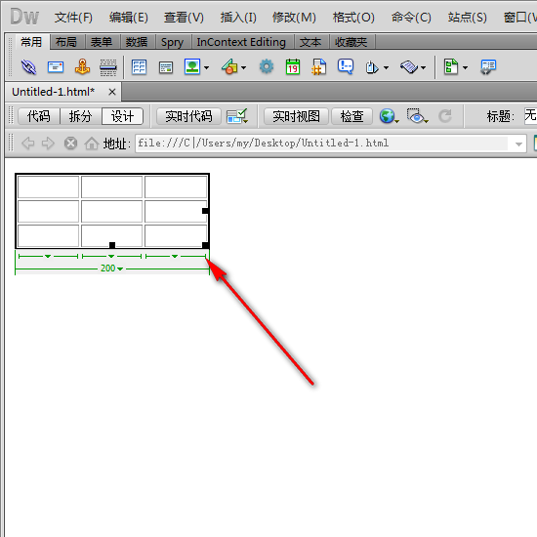Open the Templates dropdown arrow
The width and height of the screenshot is (537, 537).
point(465,67)
